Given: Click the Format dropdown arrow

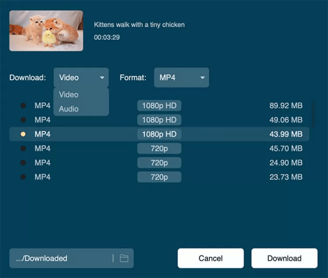Looking at the screenshot, I should tap(202, 78).
